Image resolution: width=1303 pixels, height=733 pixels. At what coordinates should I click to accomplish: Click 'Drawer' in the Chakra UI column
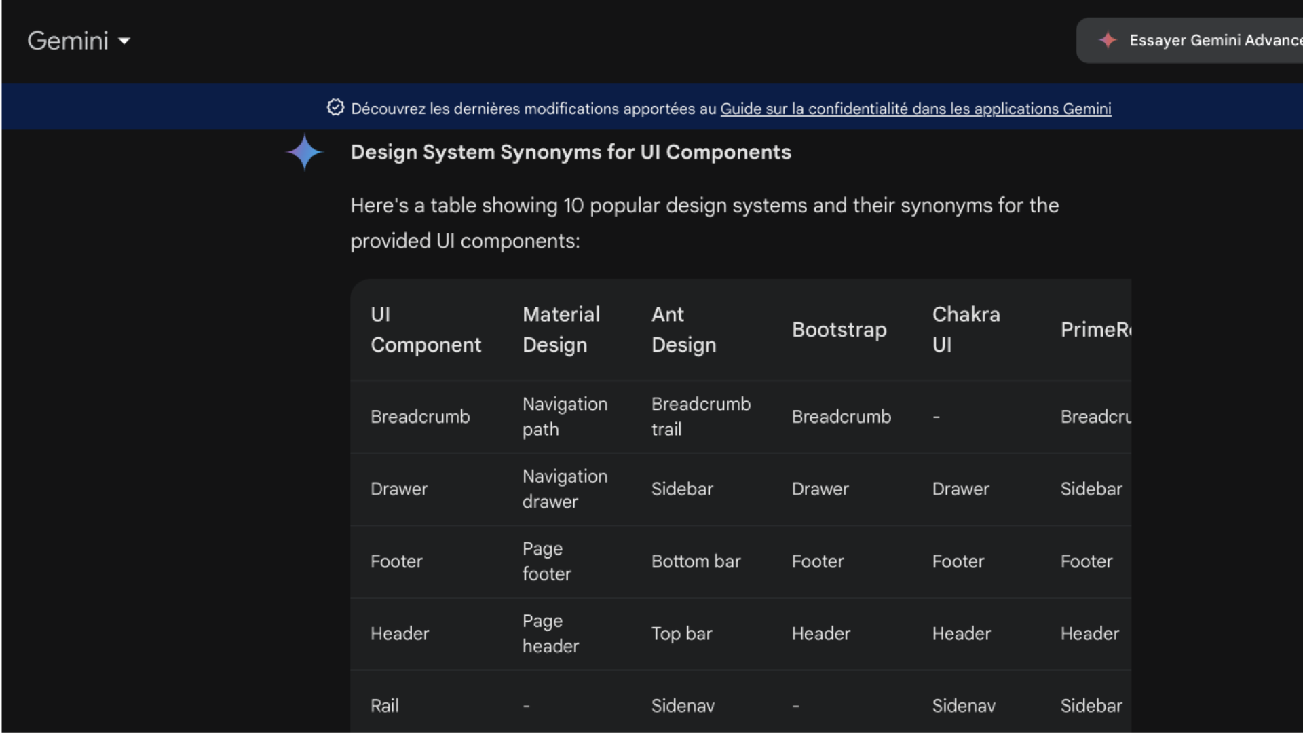960,489
